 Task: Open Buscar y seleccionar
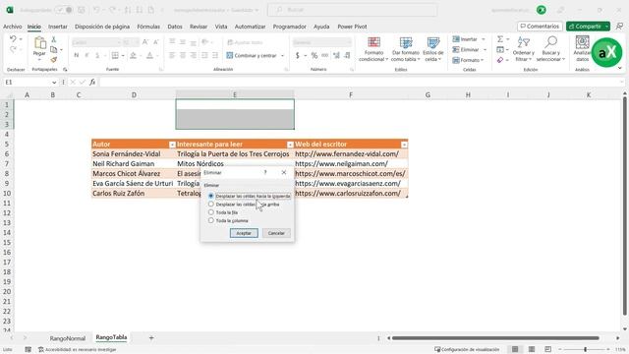pos(550,49)
